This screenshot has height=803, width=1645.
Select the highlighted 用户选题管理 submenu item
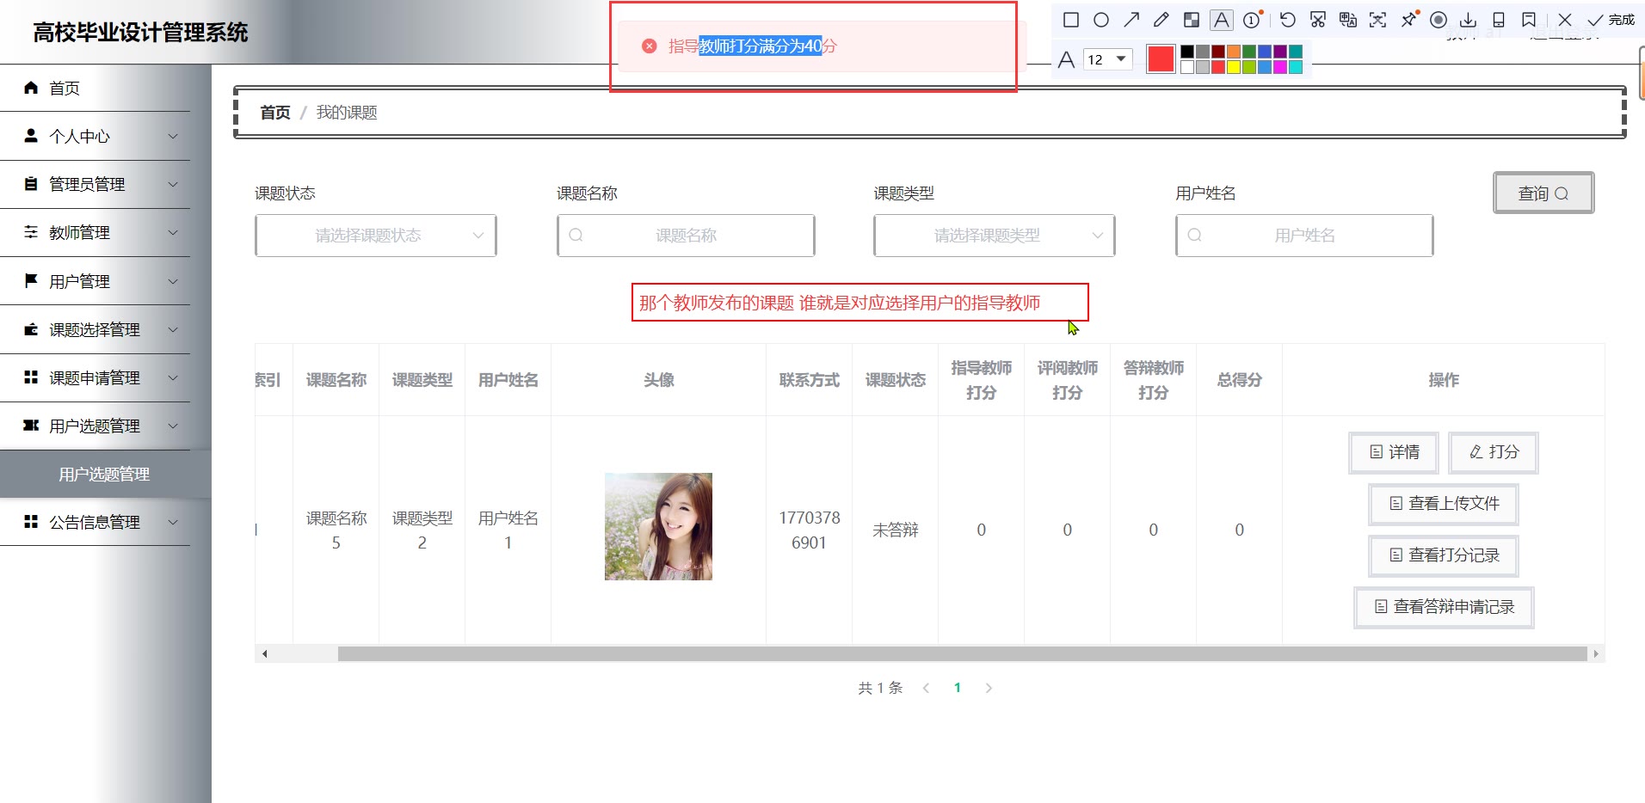[x=105, y=474]
